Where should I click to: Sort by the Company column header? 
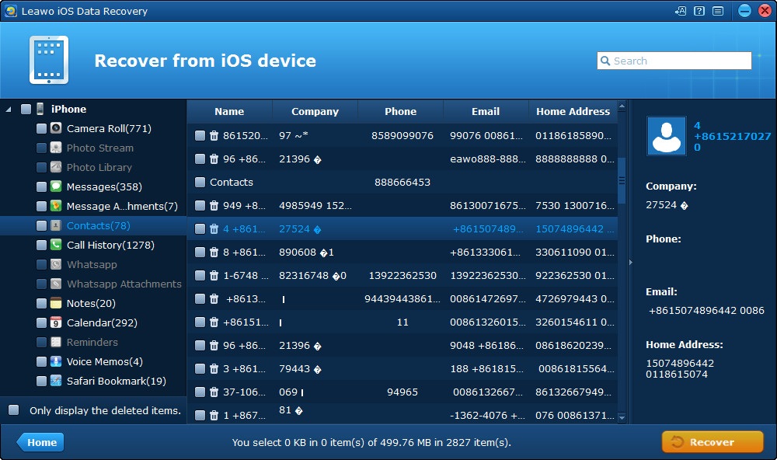tap(315, 112)
